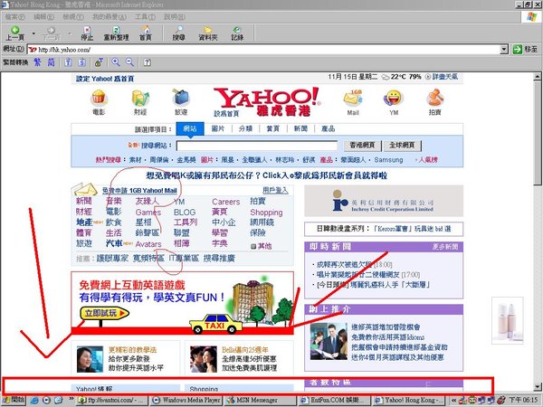Open the Search toolbar icon
The height and width of the screenshot is (407, 543).
(x=179, y=33)
